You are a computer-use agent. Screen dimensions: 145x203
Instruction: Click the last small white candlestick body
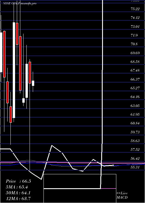pos(33,83)
